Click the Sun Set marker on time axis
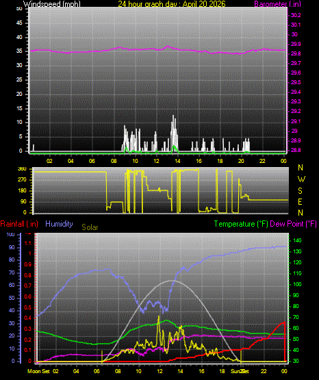Viewport: 319px width, 380px height. pos(240,371)
